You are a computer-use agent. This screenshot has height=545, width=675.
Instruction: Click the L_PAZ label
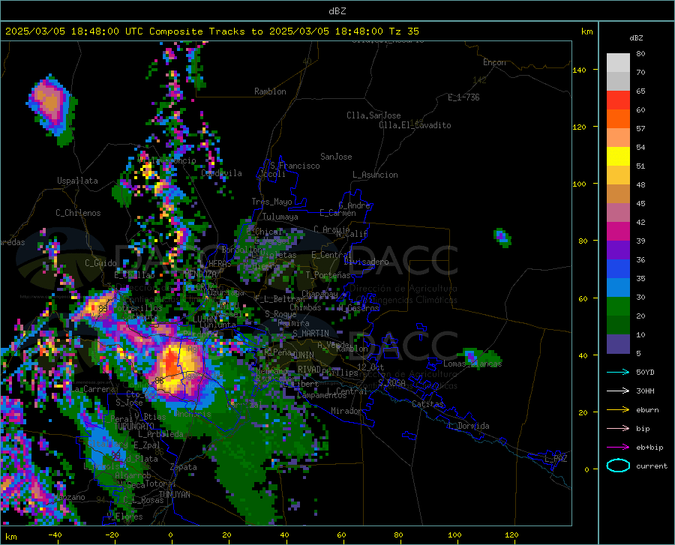556,459
